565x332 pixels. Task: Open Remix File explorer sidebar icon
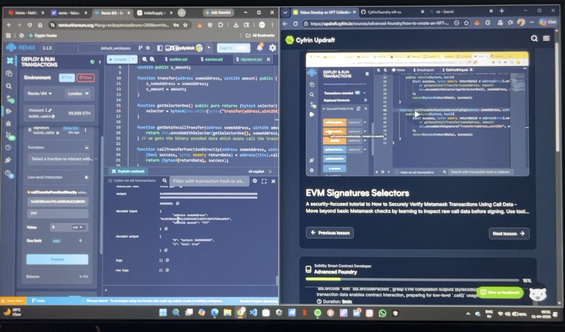point(9,73)
